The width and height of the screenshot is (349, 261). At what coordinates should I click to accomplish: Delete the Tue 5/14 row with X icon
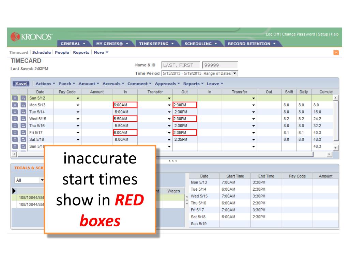(x=15, y=112)
